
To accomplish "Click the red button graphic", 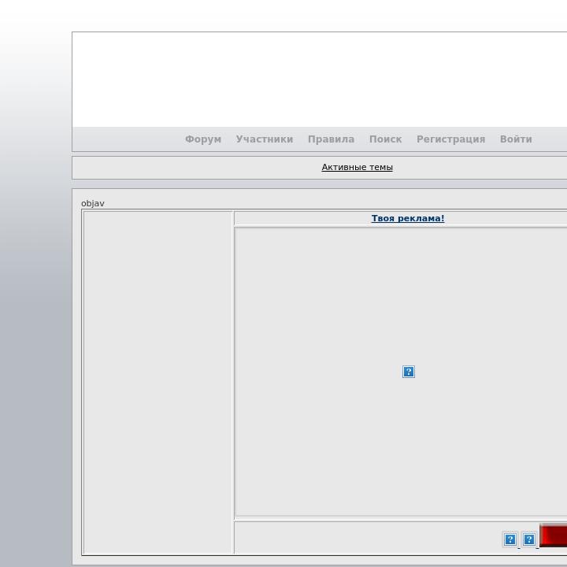I will (554, 536).
